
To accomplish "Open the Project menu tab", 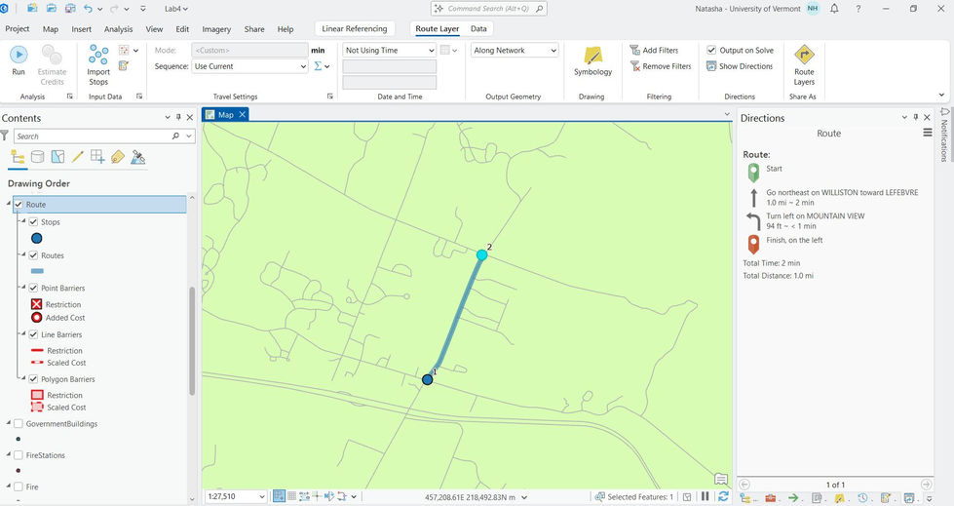I will pyautogui.click(x=17, y=28).
